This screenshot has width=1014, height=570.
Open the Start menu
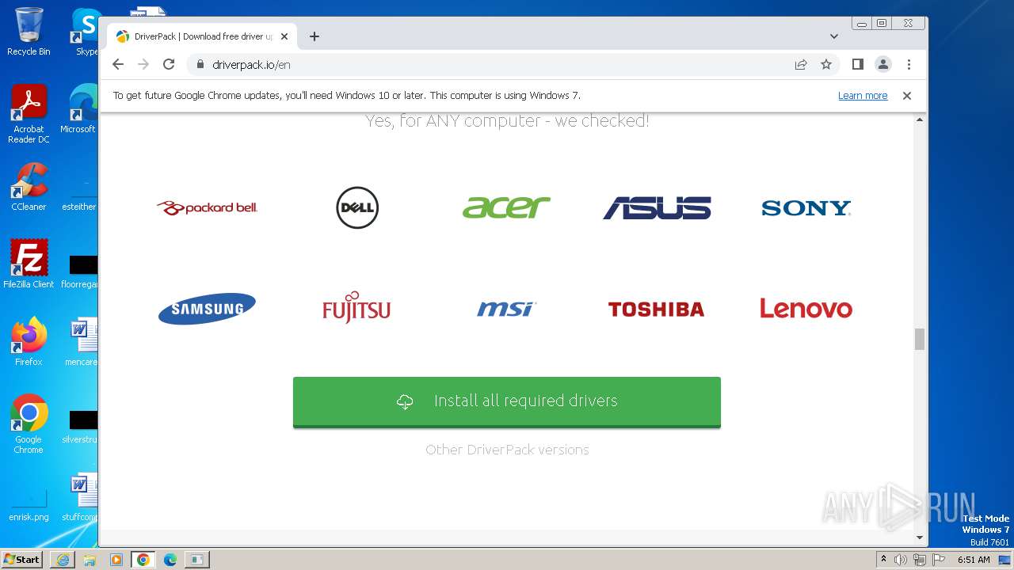pos(21,560)
